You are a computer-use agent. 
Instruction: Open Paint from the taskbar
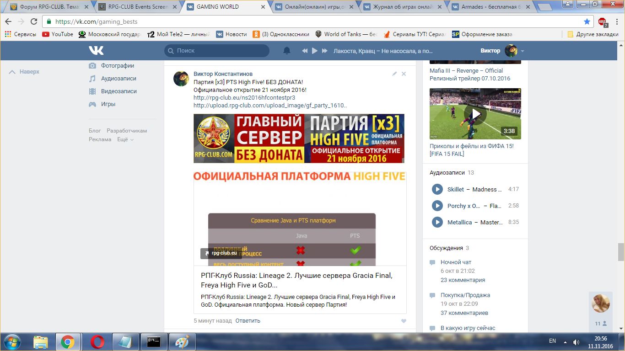click(182, 341)
